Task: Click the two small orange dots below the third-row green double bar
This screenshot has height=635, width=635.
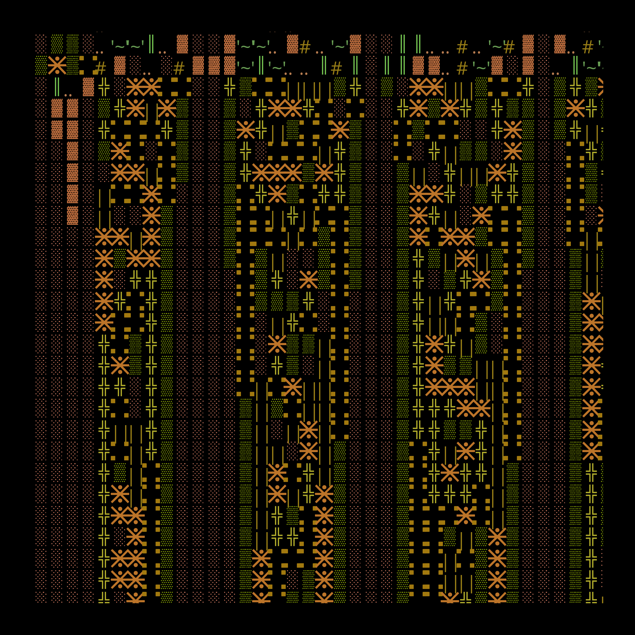Action: pos(68,95)
